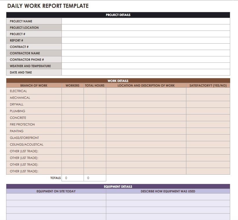Click the WORK DETAILS header bar
Viewport: 238px width, 220px height.
point(118,81)
